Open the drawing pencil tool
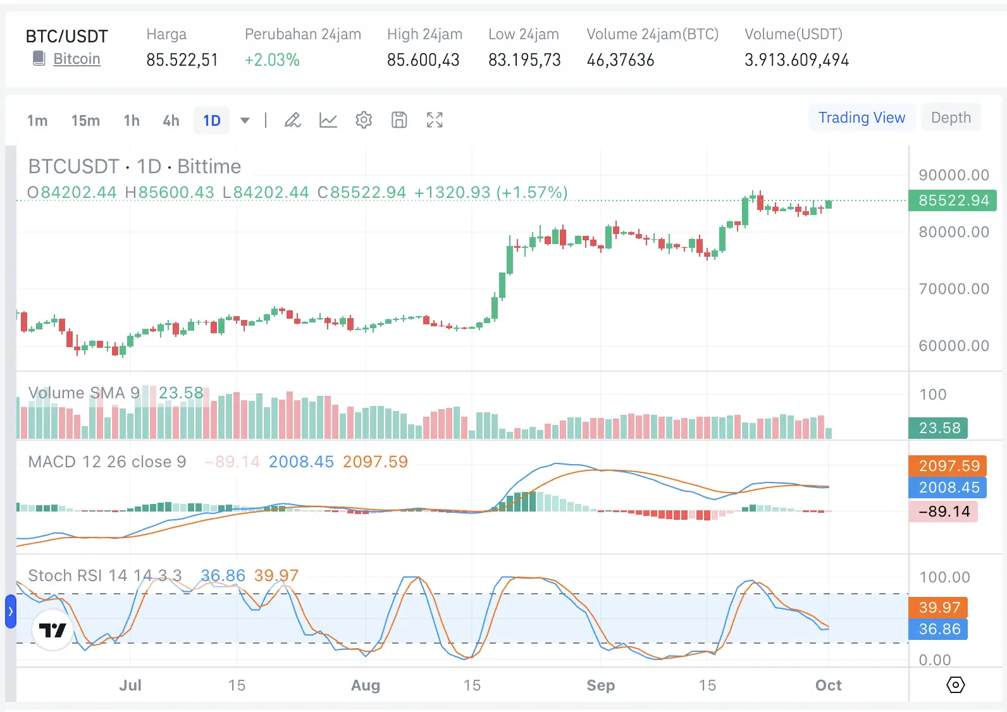Image resolution: width=1007 pixels, height=712 pixels. (292, 120)
